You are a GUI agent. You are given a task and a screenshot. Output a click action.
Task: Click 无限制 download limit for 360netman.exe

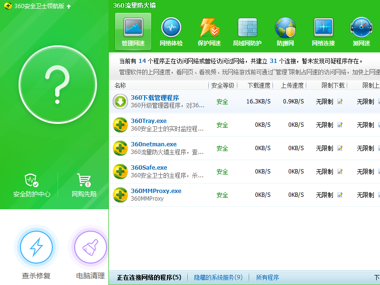pos(324,148)
